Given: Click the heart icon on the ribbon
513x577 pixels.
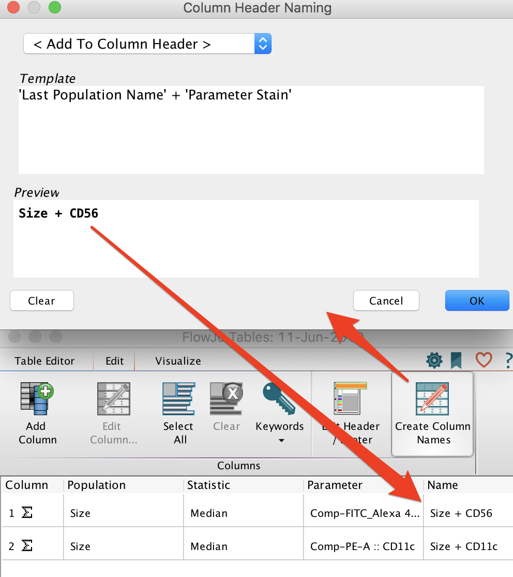Looking at the screenshot, I should 483,360.
